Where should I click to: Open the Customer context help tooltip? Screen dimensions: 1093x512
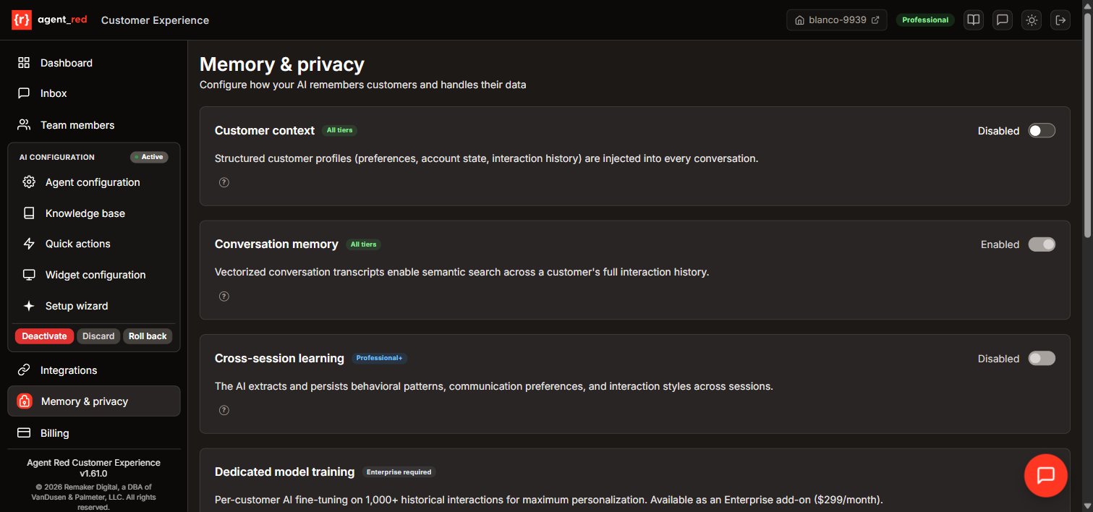224,182
